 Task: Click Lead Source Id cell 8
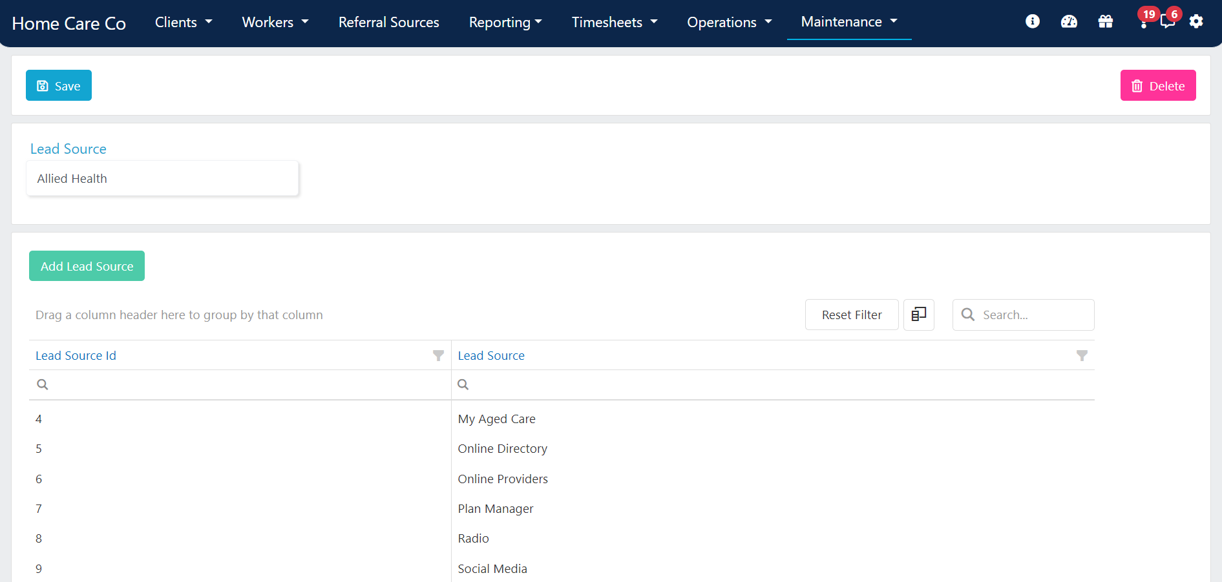240,538
